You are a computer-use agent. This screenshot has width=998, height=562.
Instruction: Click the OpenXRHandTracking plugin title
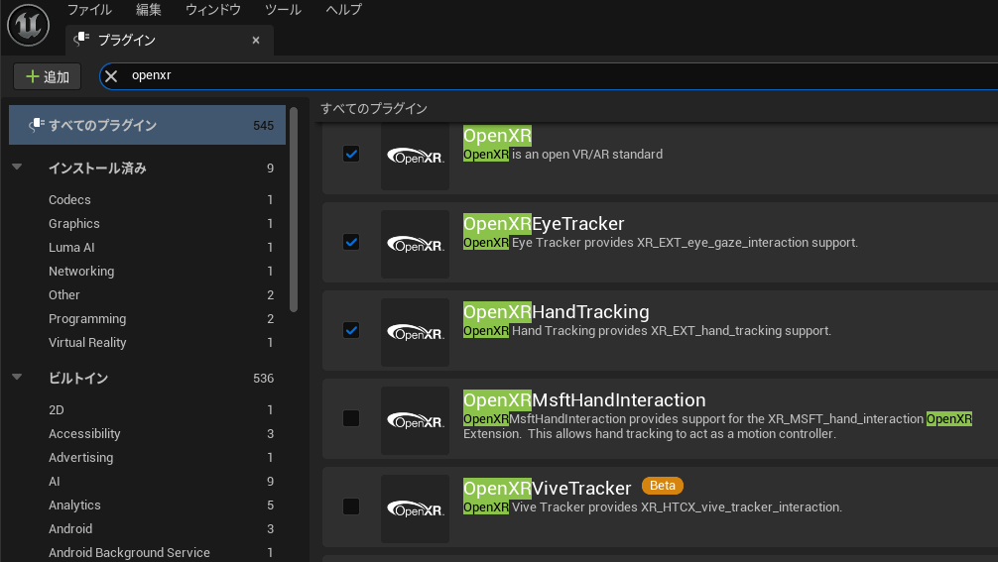(x=556, y=312)
